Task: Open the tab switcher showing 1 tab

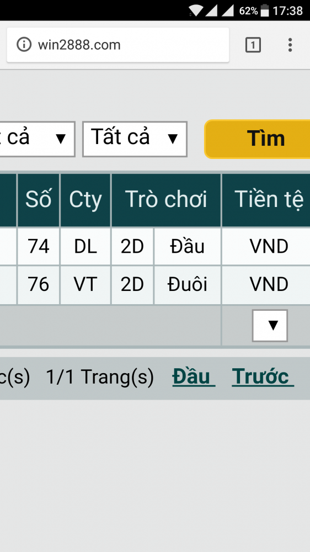Action: [253, 45]
